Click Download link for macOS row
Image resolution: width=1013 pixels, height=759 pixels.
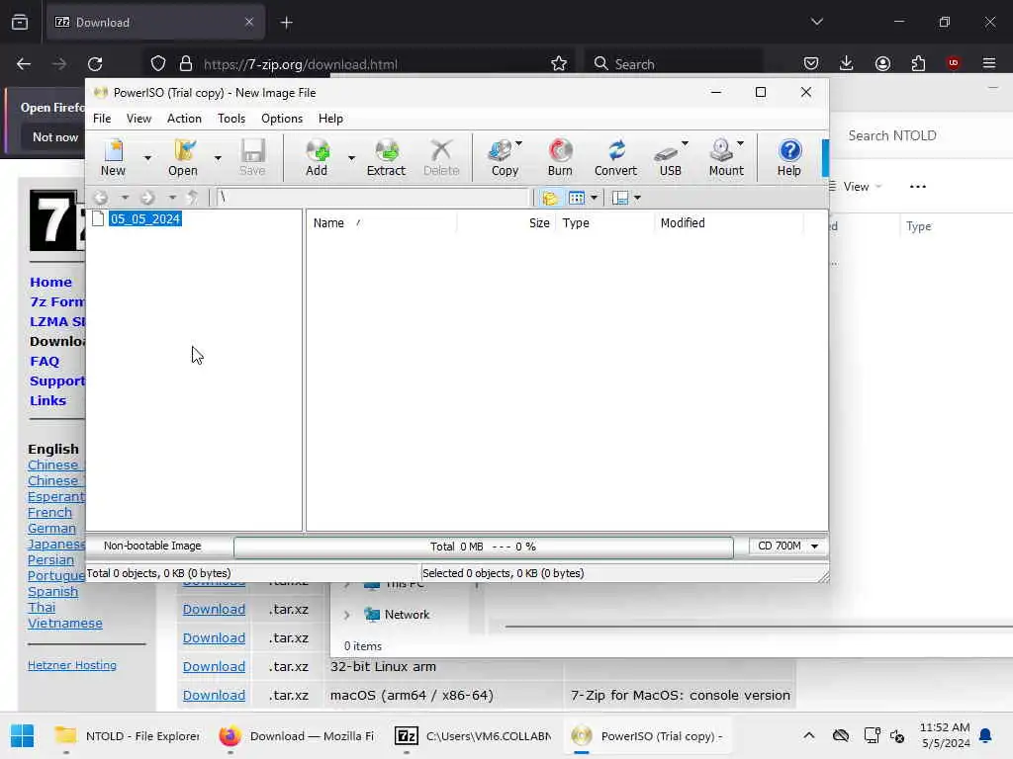point(214,695)
